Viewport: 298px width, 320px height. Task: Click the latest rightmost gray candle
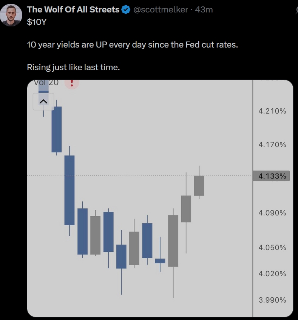199,186
